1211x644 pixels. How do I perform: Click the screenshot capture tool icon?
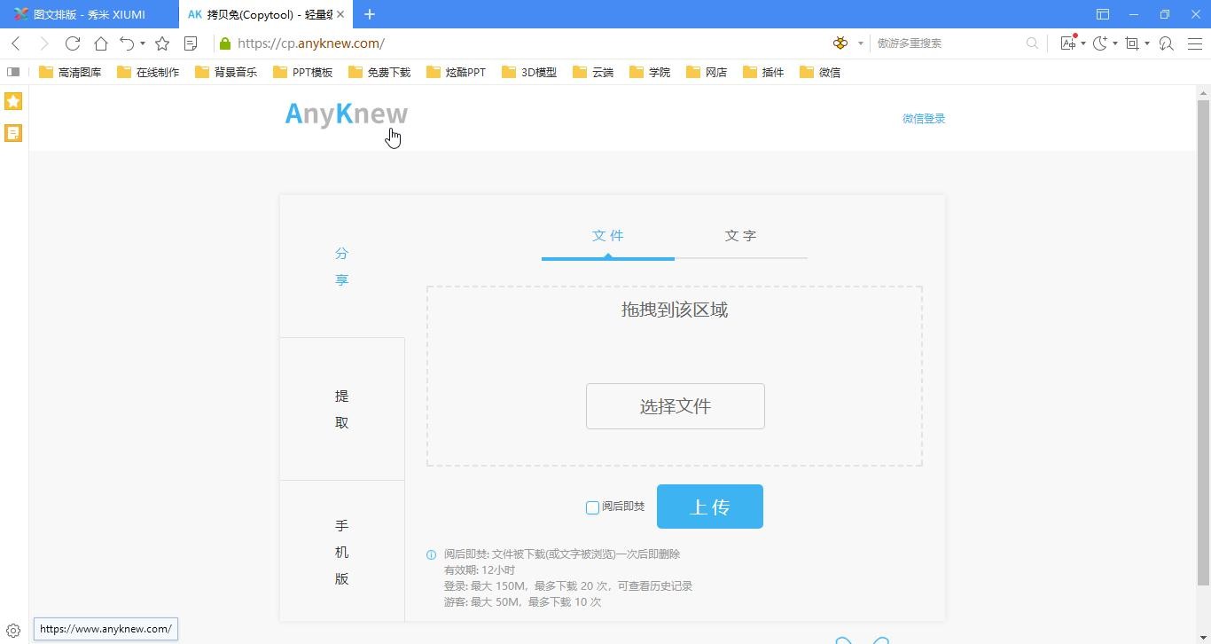tap(1132, 43)
